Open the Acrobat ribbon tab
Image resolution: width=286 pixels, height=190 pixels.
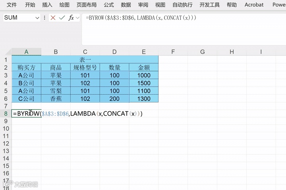coord(254,5)
